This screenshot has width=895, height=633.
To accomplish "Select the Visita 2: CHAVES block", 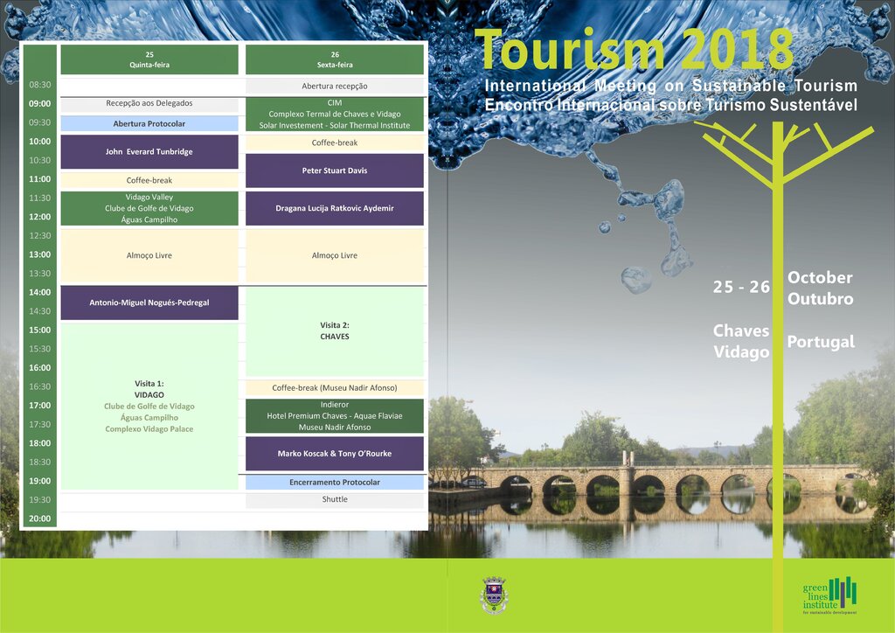I will (x=334, y=331).
